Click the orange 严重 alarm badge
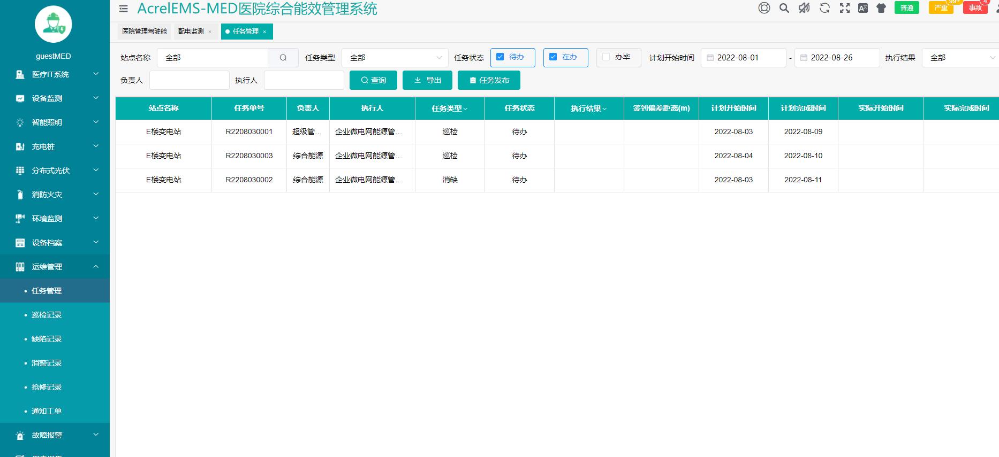This screenshot has height=457, width=999. 941,7
